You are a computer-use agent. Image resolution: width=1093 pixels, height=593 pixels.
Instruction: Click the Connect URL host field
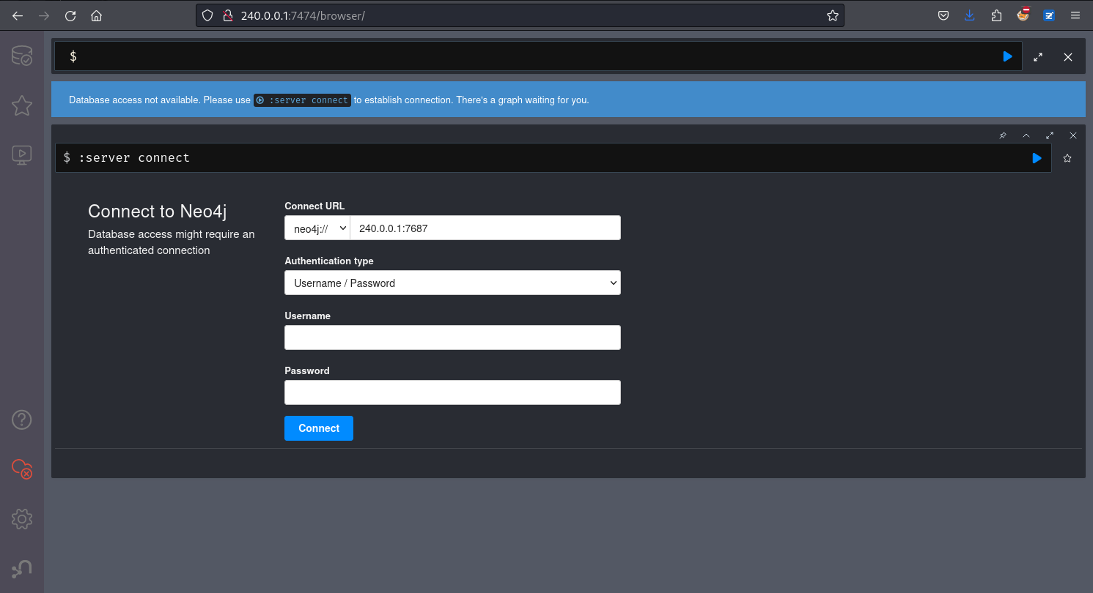485,228
